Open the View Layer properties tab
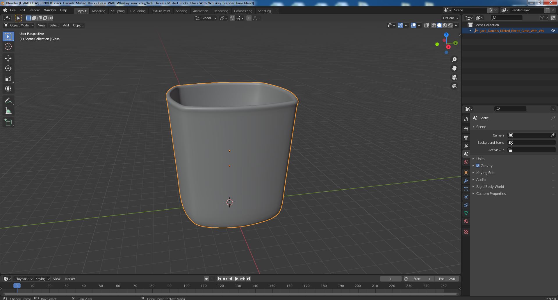 point(466,145)
